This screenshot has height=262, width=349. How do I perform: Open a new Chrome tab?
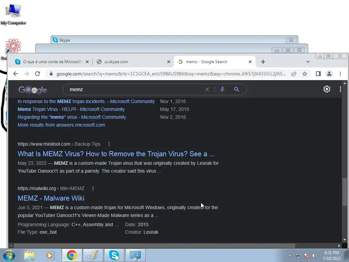(x=263, y=62)
